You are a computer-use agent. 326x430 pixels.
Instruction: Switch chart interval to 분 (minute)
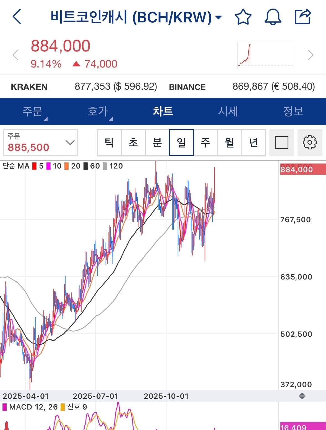(157, 143)
